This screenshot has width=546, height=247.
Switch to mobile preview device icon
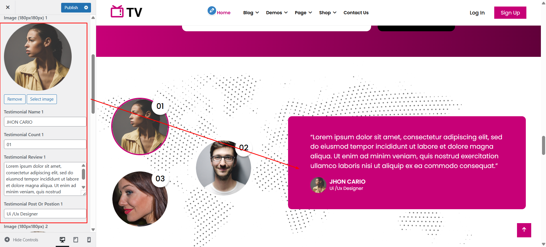(89, 240)
